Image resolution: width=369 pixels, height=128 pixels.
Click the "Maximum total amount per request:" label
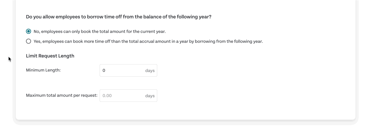[61, 95]
